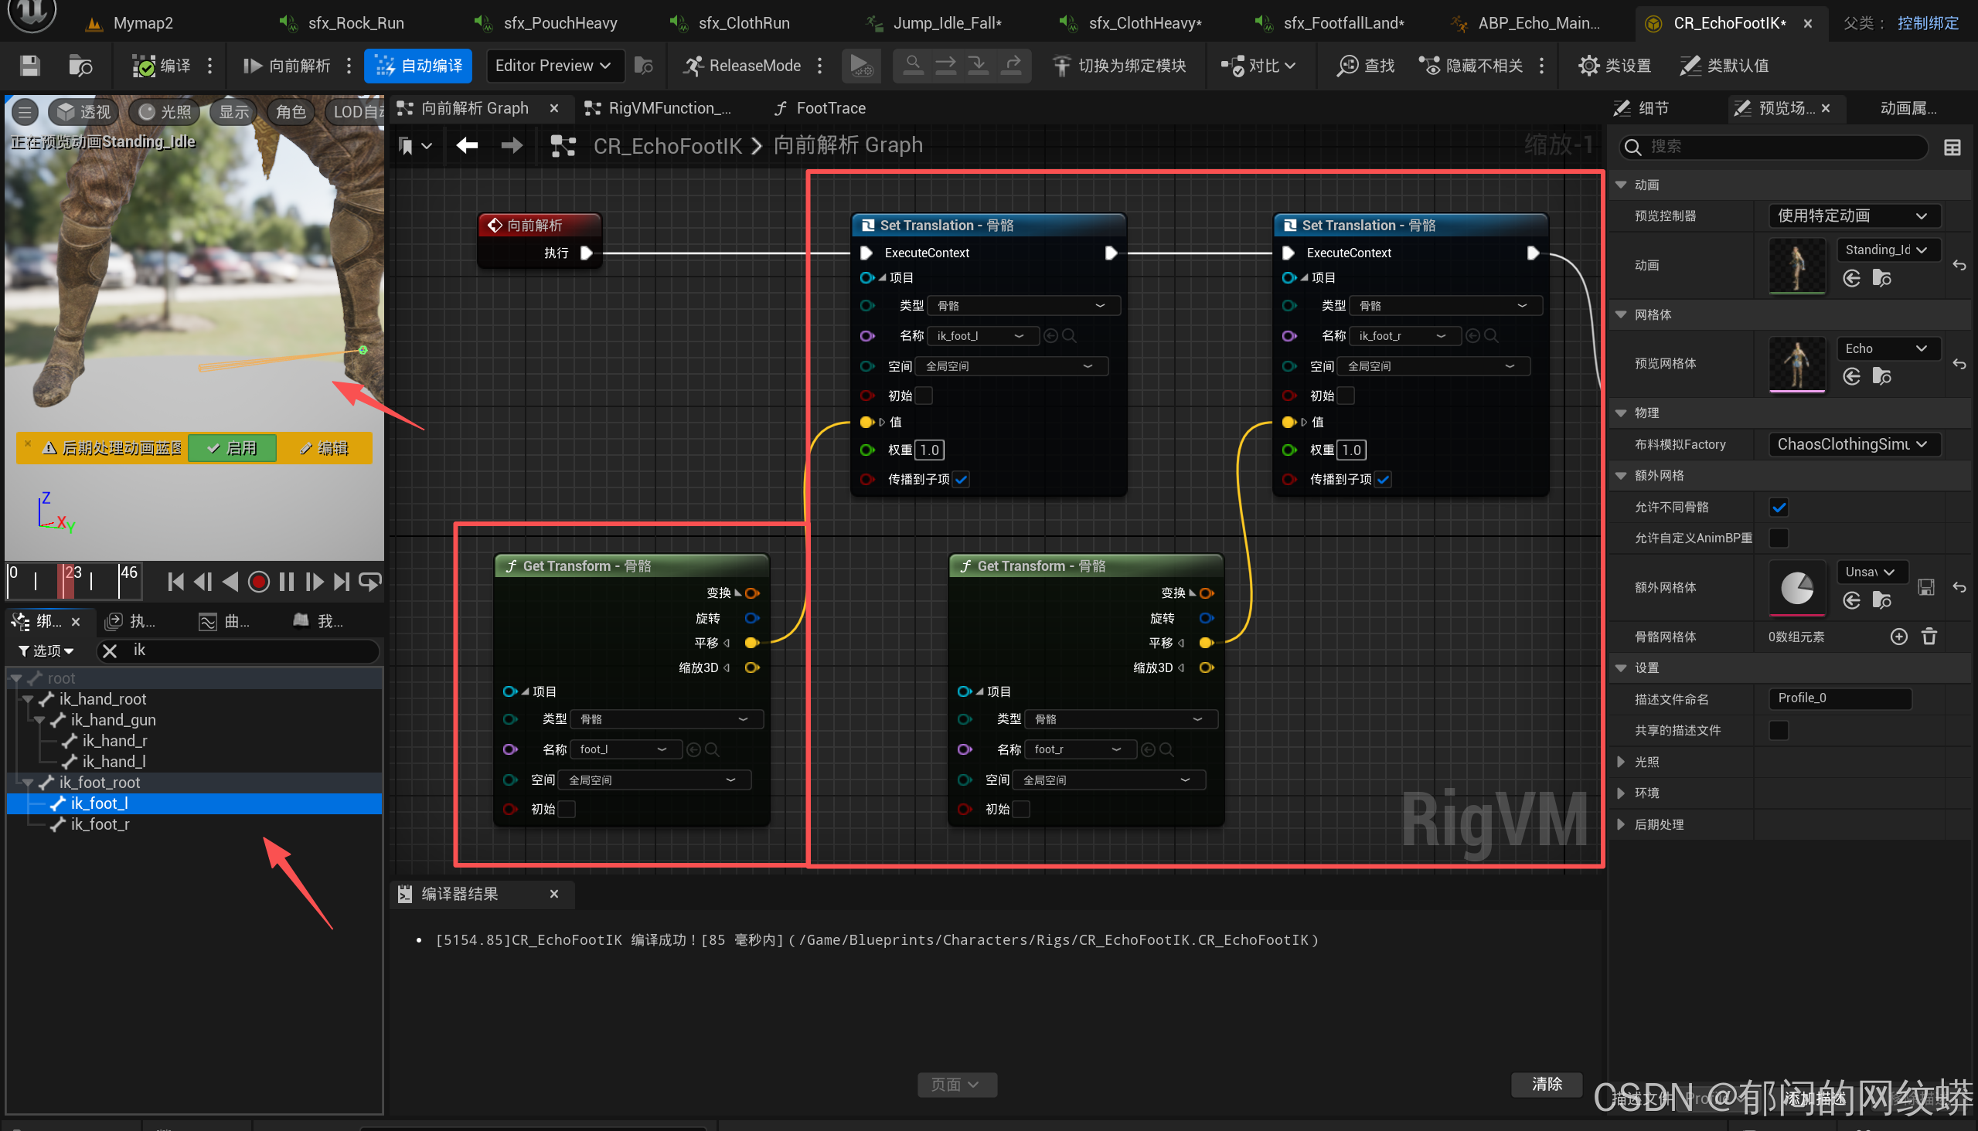Clear the ik search filter
This screenshot has width=1978, height=1131.
click(110, 651)
